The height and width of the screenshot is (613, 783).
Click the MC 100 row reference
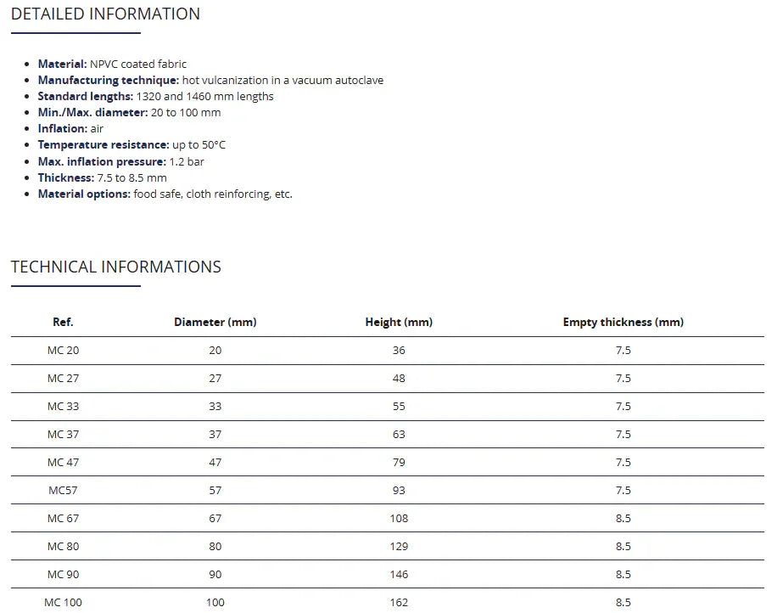pos(63,603)
